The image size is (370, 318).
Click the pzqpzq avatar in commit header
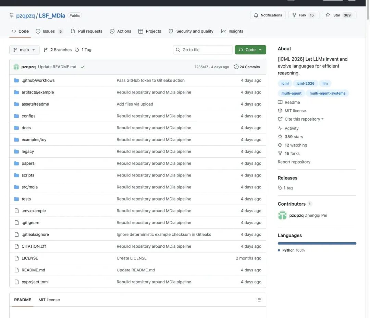point(16,67)
